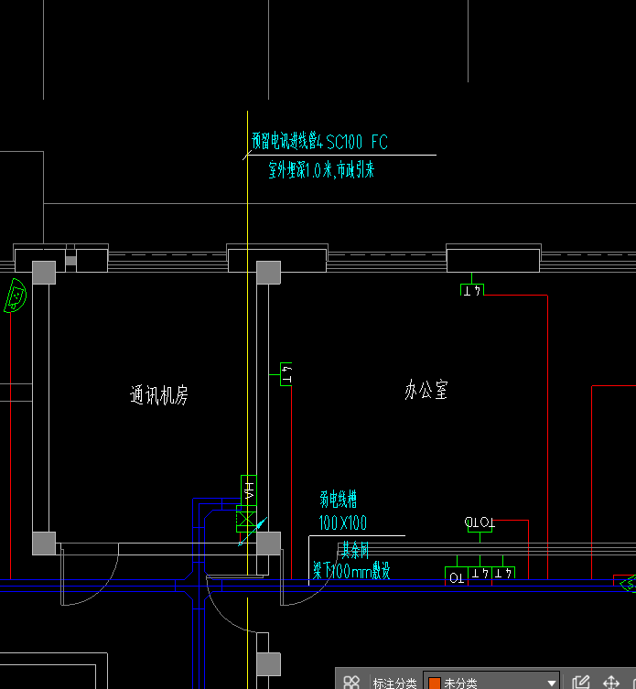Click the 预留电讯进线管4 SC100 FC annotation
The width and height of the screenshot is (636, 689).
point(319,141)
